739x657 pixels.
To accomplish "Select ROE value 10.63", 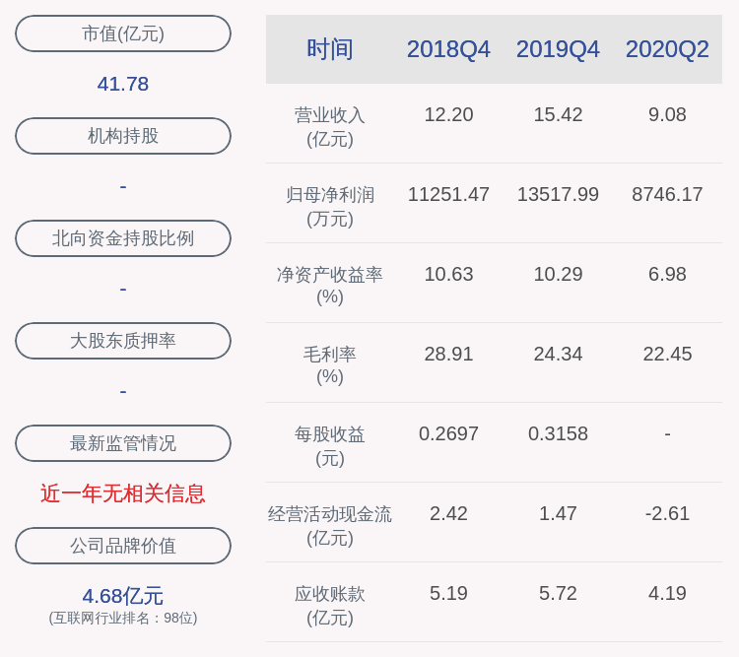I will (448, 274).
